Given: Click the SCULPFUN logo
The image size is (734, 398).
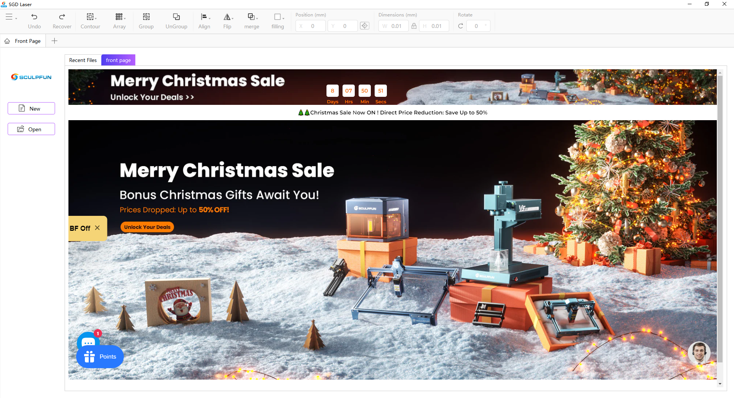Looking at the screenshot, I should (31, 77).
